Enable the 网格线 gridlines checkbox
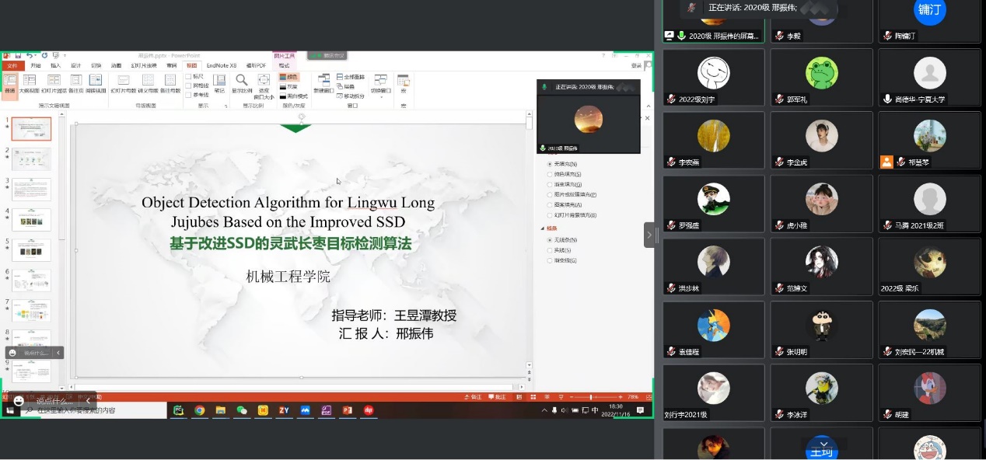The image size is (986, 460). pos(189,85)
